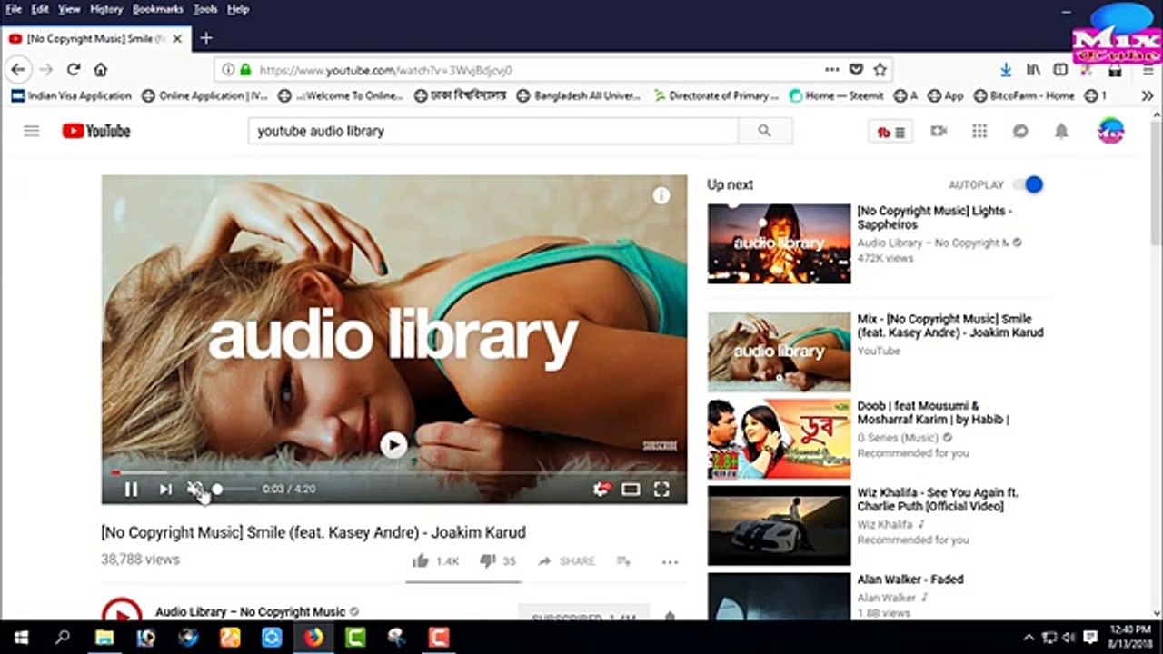Open the YouTube apps grid

coord(979,131)
